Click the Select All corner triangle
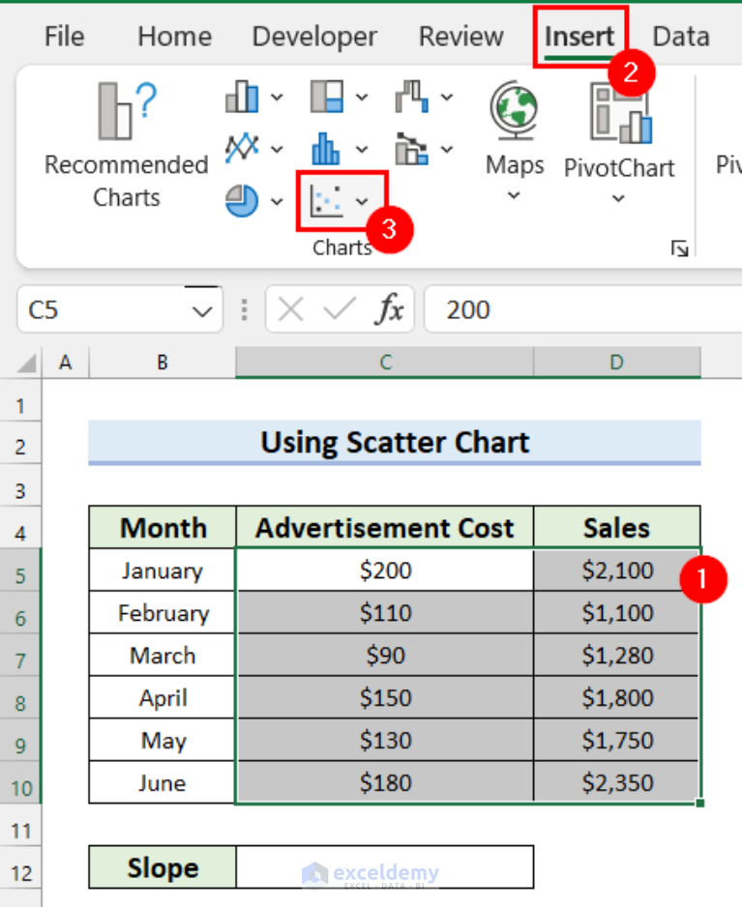Screen dimensions: 742x907 coord(27,364)
